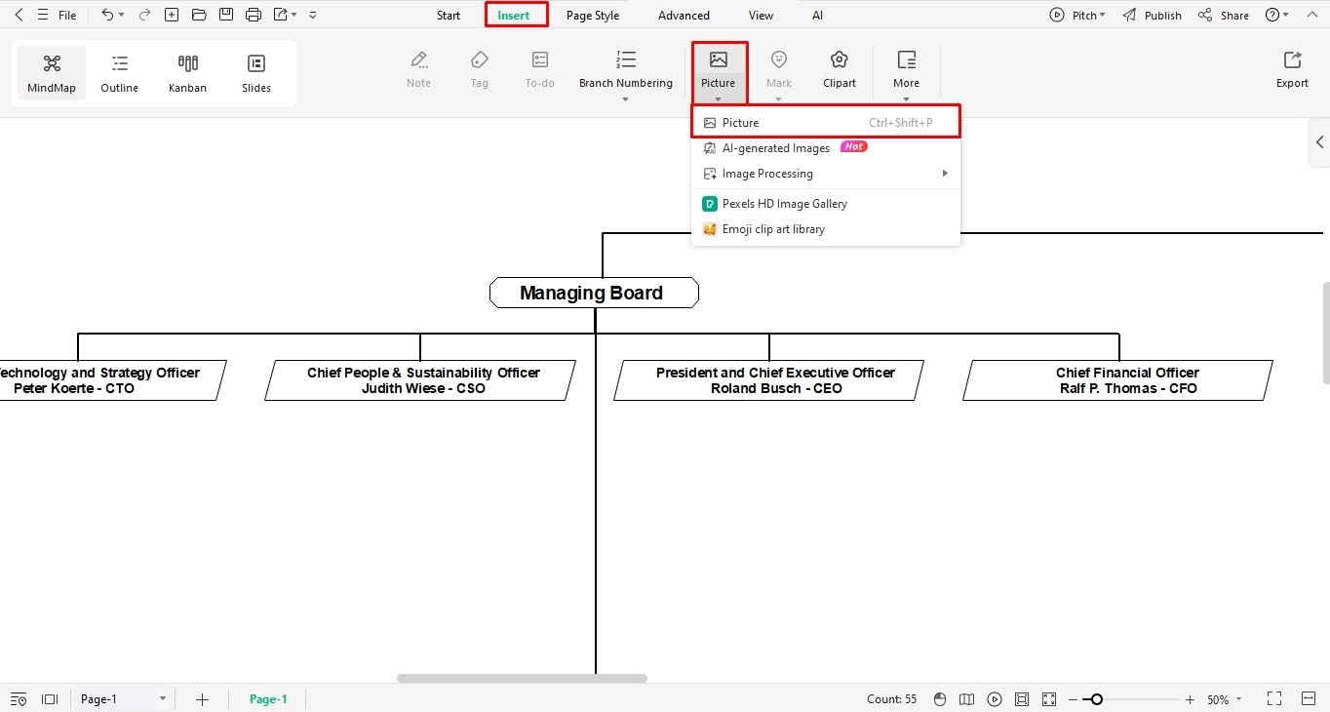This screenshot has width=1330, height=712.
Task: Zoom in with the plus button
Action: [x=1190, y=699]
